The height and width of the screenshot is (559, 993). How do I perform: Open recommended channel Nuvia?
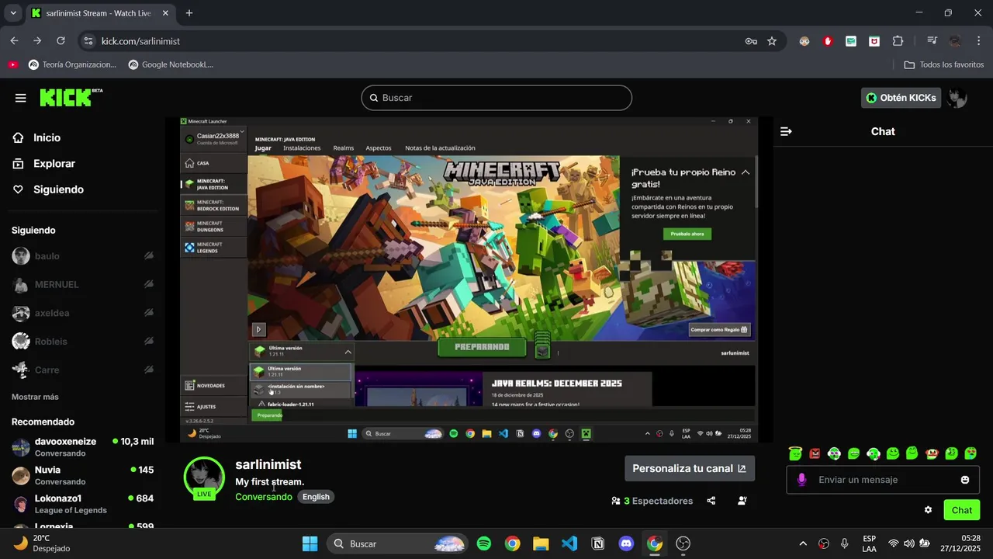click(x=82, y=475)
